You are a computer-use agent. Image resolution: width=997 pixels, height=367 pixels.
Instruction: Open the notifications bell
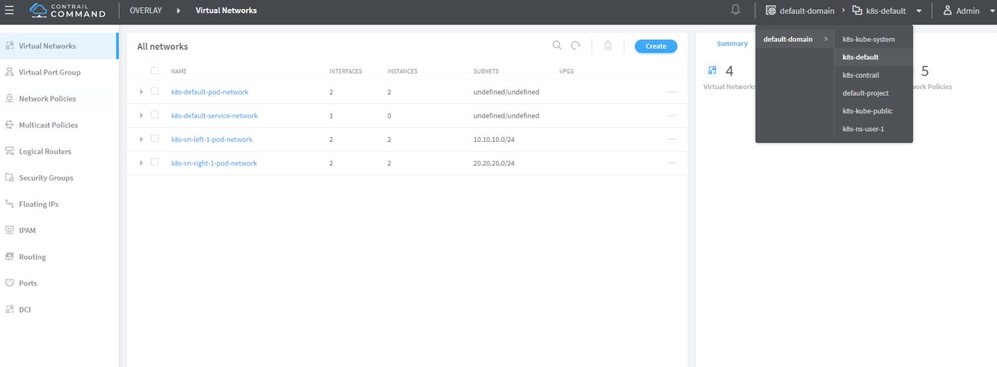pyautogui.click(x=735, y=10)
